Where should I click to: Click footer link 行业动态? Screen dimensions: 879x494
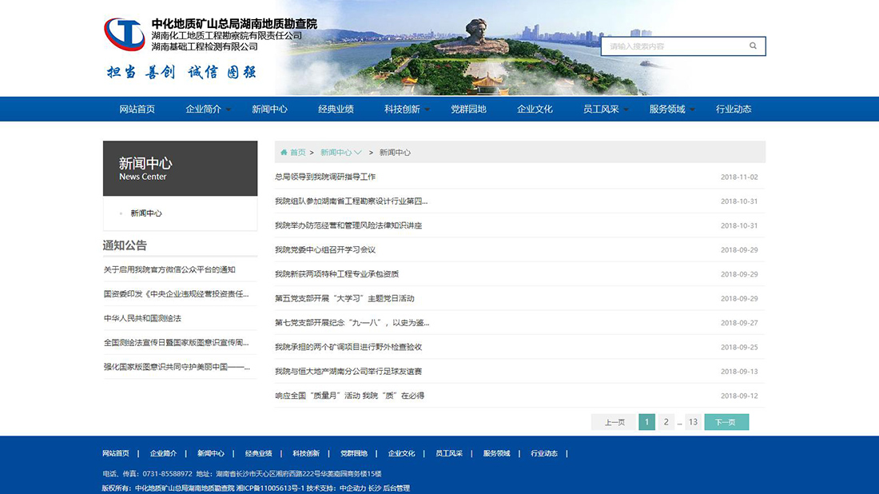[544, 453]
